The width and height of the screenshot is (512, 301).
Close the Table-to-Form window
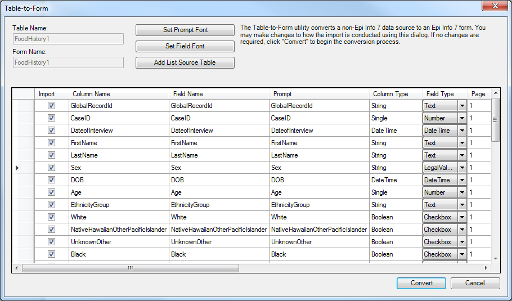pos(495,6)
